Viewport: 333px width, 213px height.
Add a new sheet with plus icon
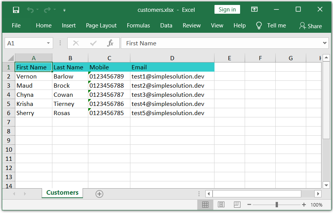tap(99, 194)
